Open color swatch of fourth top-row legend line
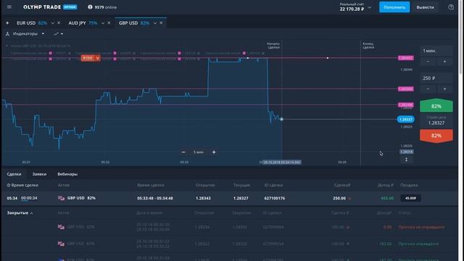 pos(244,53)
